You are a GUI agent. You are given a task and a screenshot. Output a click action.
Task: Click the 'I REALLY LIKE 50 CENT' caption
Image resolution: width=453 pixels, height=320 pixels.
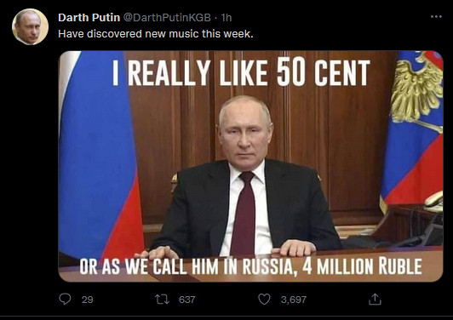click(241, 73)
